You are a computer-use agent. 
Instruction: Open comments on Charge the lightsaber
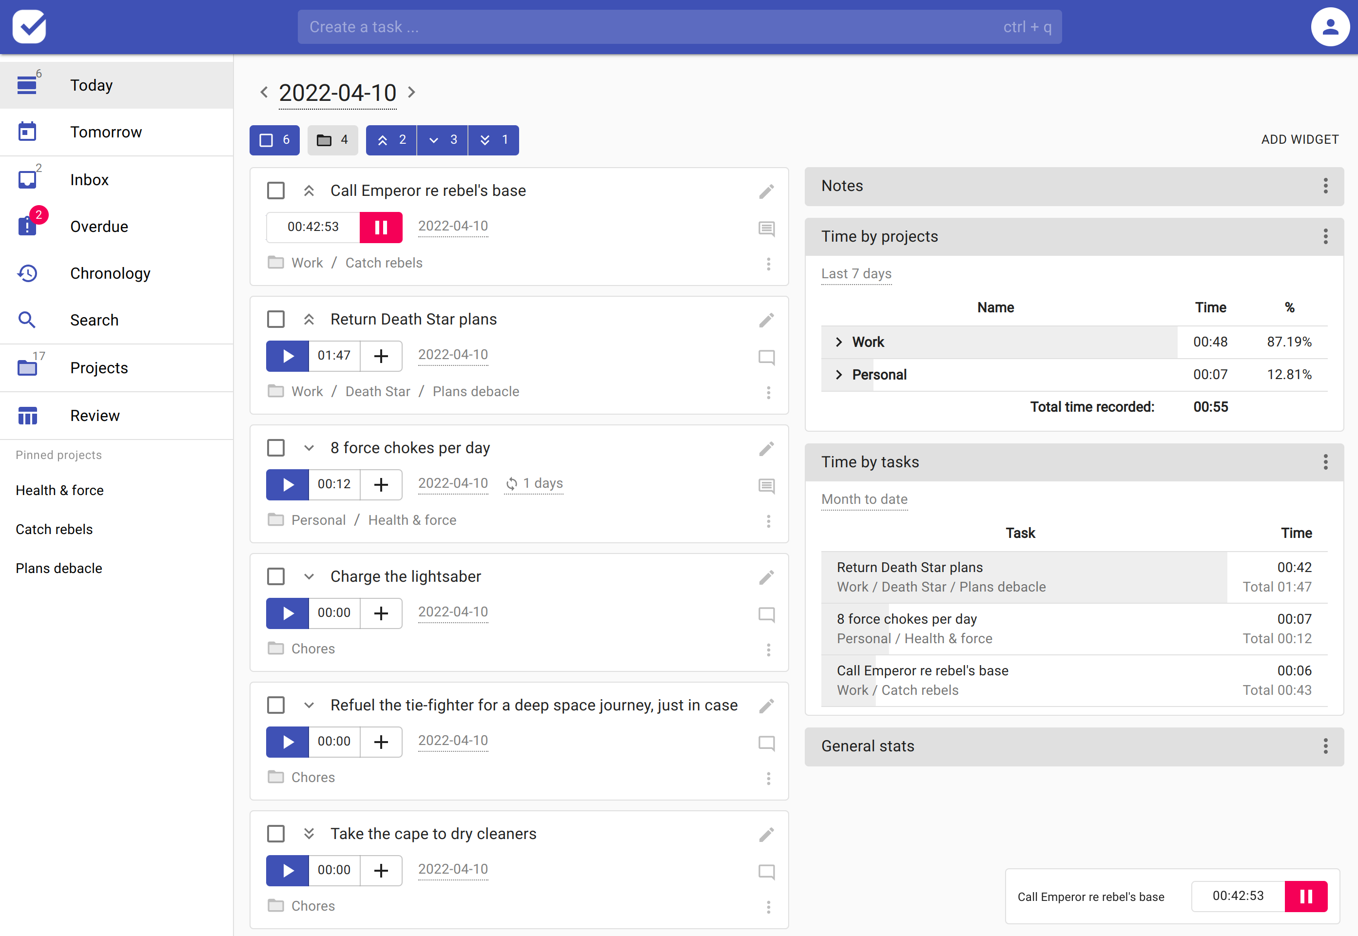[x=766, y=614]
